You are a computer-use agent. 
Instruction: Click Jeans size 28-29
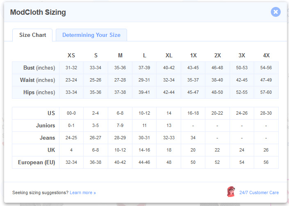pos(120,138)
